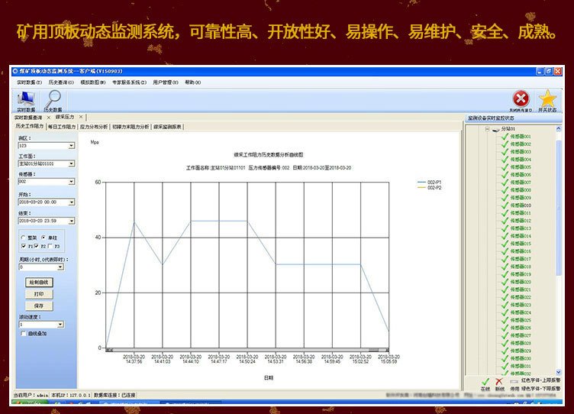
Task: Click the 002-P1 blue legend entry
Action: 430,182
